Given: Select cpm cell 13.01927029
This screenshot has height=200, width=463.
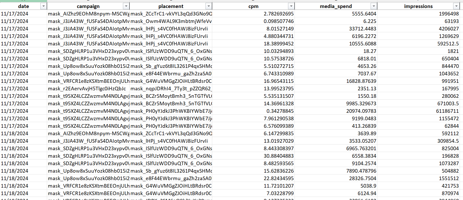Looking at the screenshot, I should [253, 141].
